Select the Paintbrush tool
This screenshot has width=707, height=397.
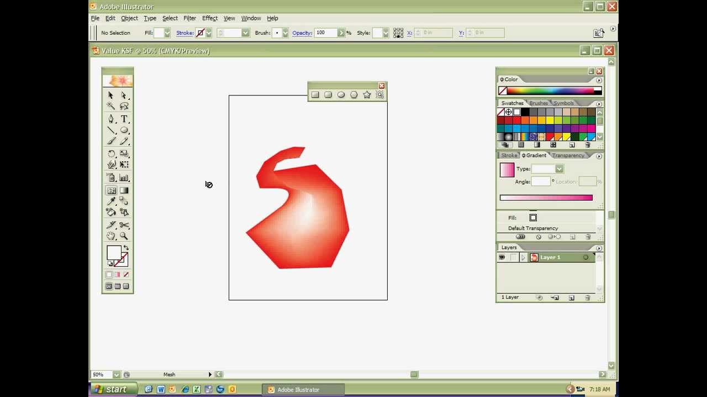tap(111, 141)
